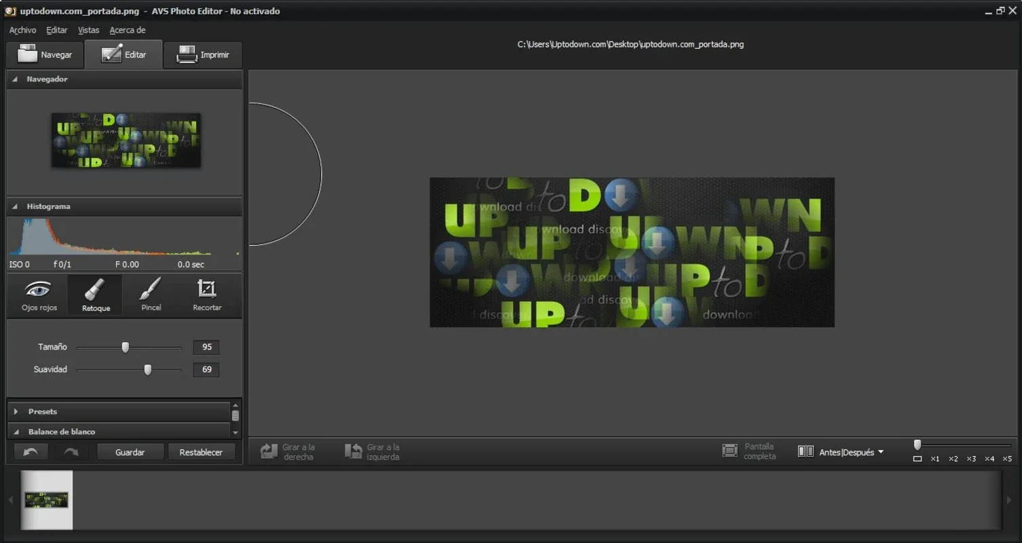1022x543 pixels.
Task: Click the side panel scrollbar up arrow
Action: pos(235,406)
